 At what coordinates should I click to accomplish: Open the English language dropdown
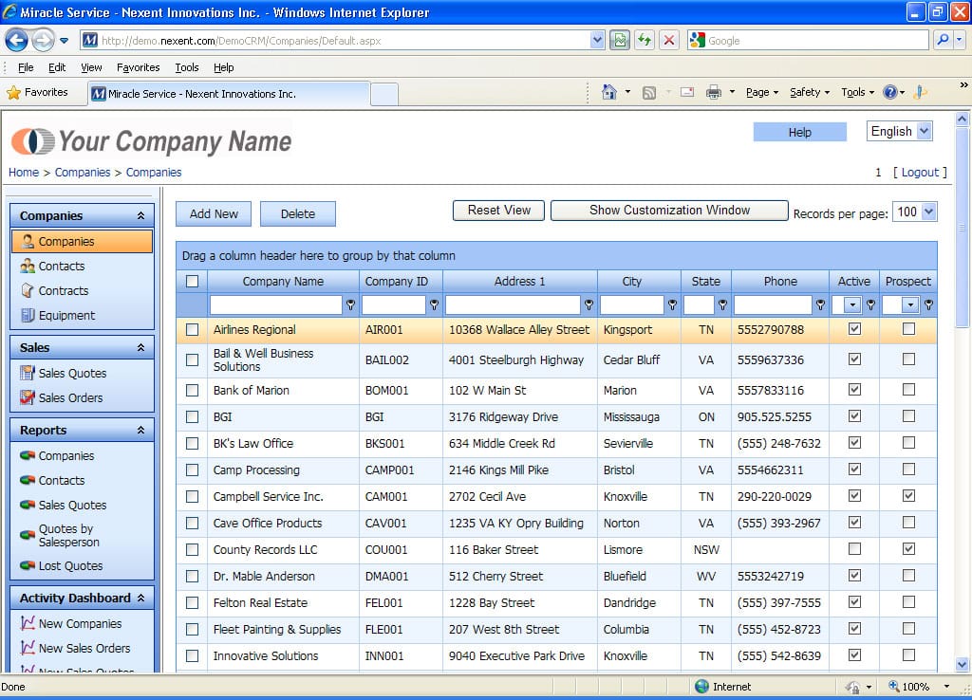(900, 131)
